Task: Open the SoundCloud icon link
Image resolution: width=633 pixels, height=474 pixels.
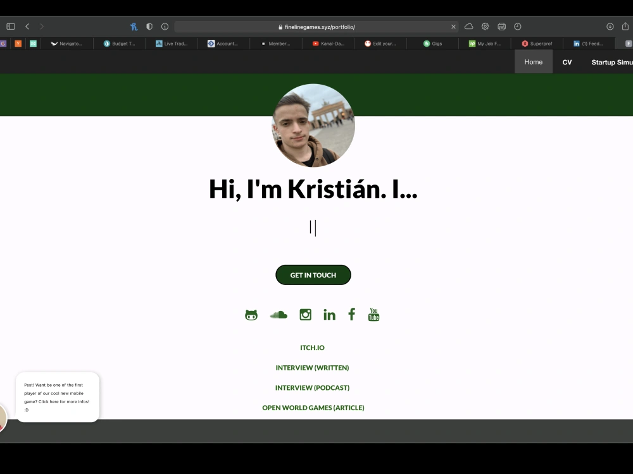Action: [279, 315]
